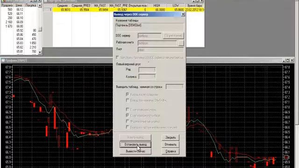Toggle the DDE server auto-start checkbox
Viewport: 299px width, 168px height.
point(117,57)
